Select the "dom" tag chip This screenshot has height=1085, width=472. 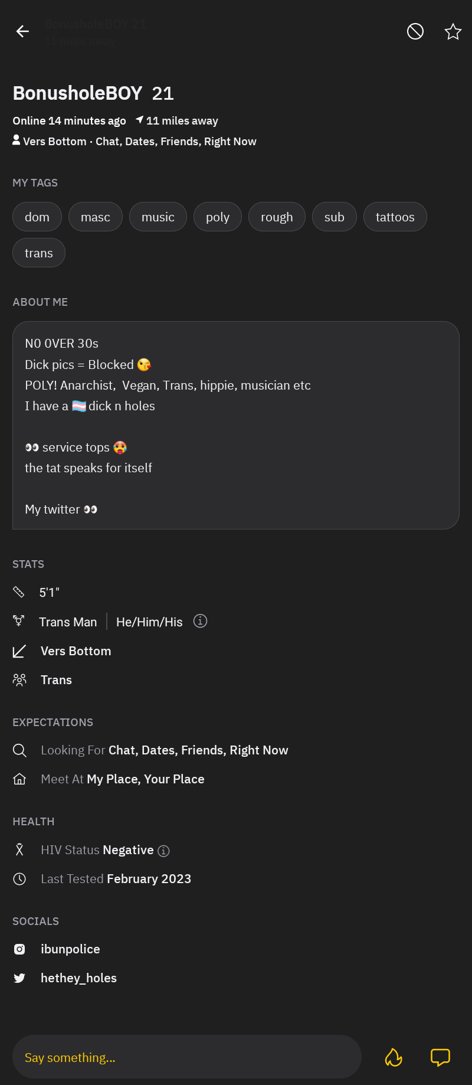tap(37, 217)
